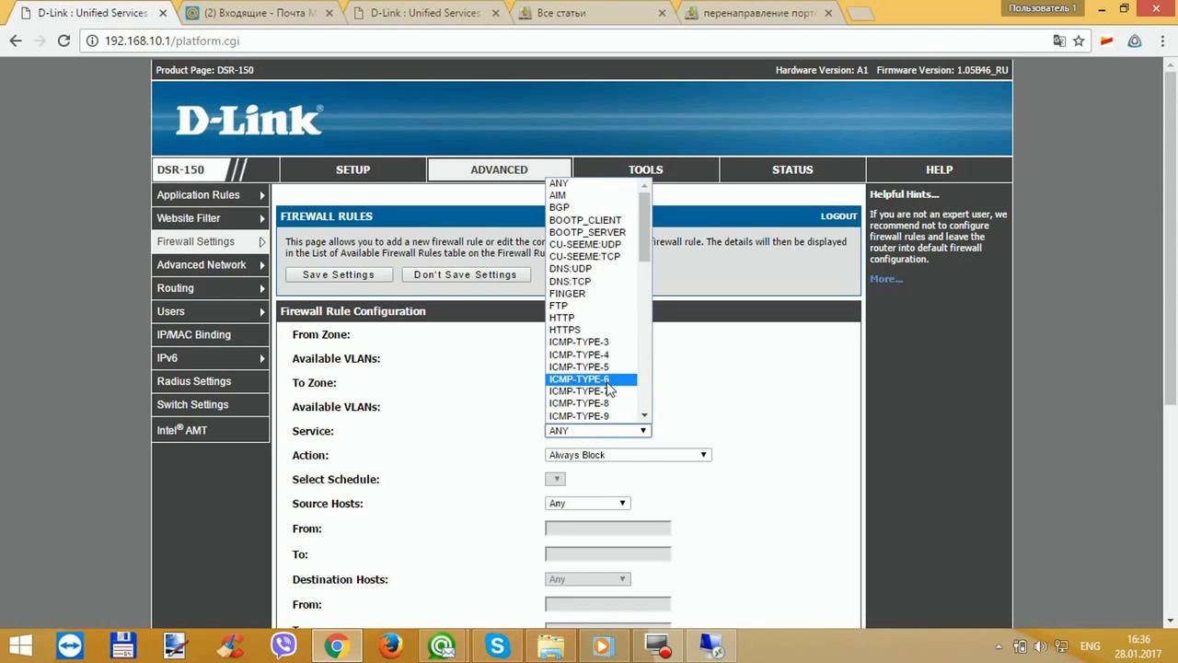This screenshot has width=1178, height=663.
Task: Open the red flag browser extension
Action: click(1107, 41)
